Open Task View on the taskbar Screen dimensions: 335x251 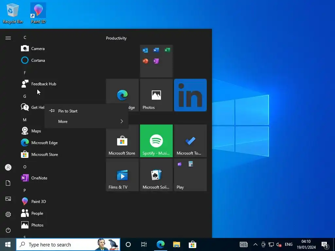pyautogui.click(x=144, y=244)
